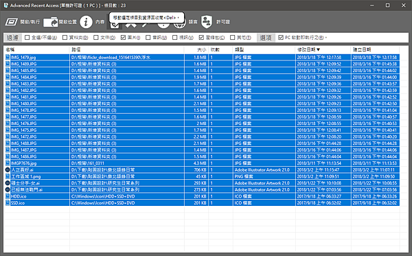Click the Illustrator icon of 人正真好.ai

(x=8, y=170)
